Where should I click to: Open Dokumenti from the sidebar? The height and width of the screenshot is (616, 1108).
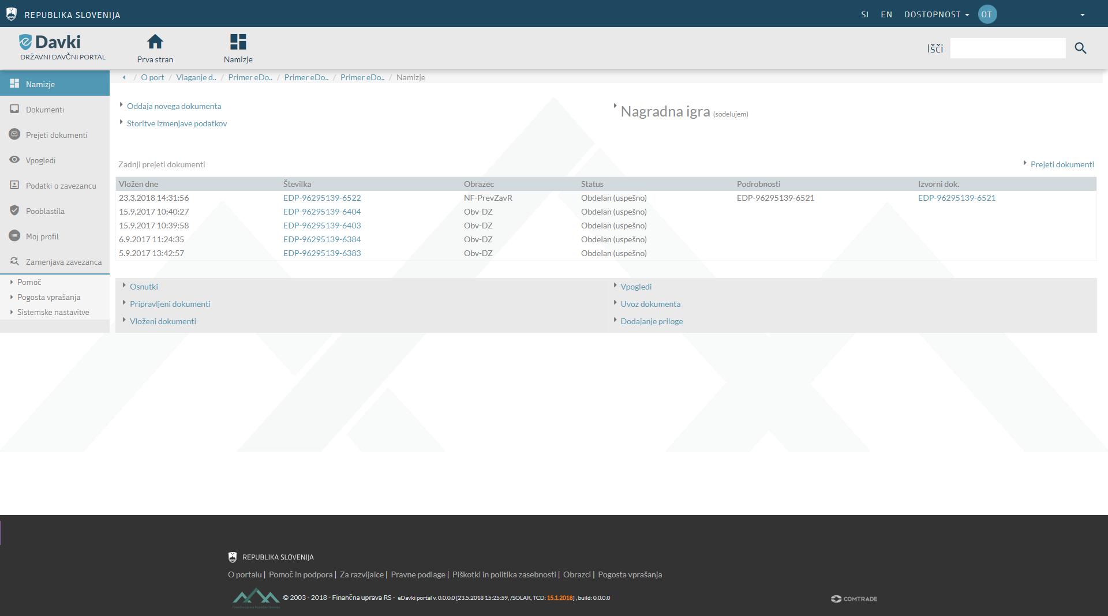coord(45,110)
